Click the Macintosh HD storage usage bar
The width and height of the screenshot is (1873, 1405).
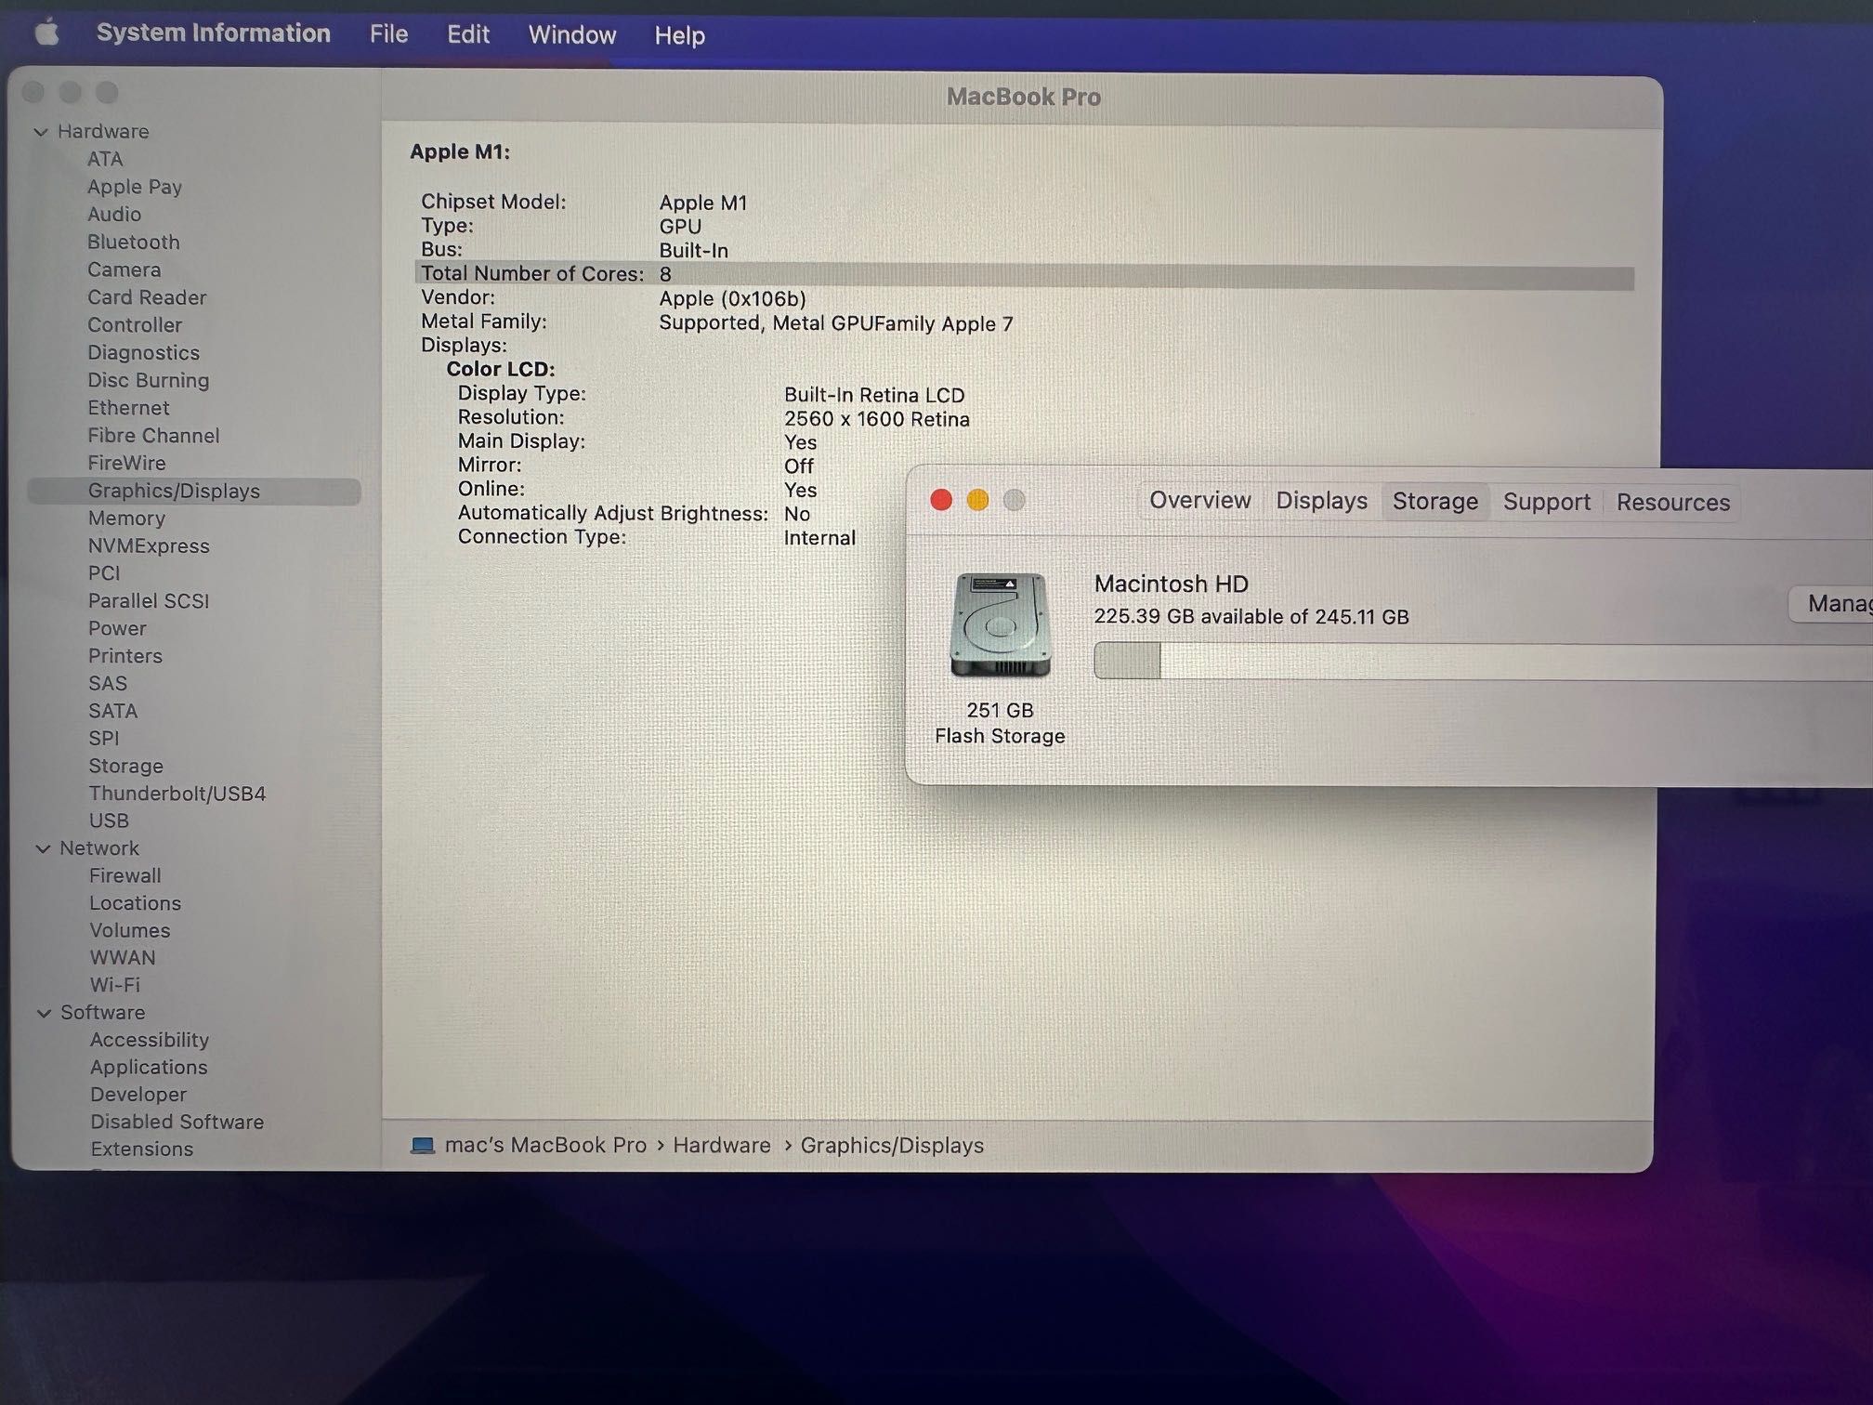pyautogui.click(x=1483, y=661)
